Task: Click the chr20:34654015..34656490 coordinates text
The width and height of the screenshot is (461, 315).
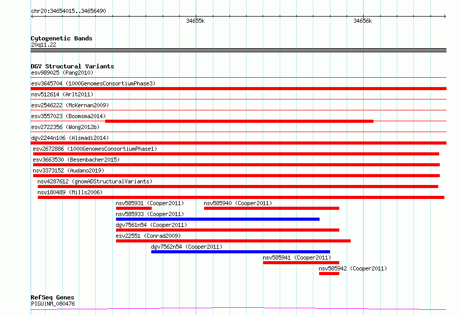Action: pyautogui.click(x=68, y=11)
